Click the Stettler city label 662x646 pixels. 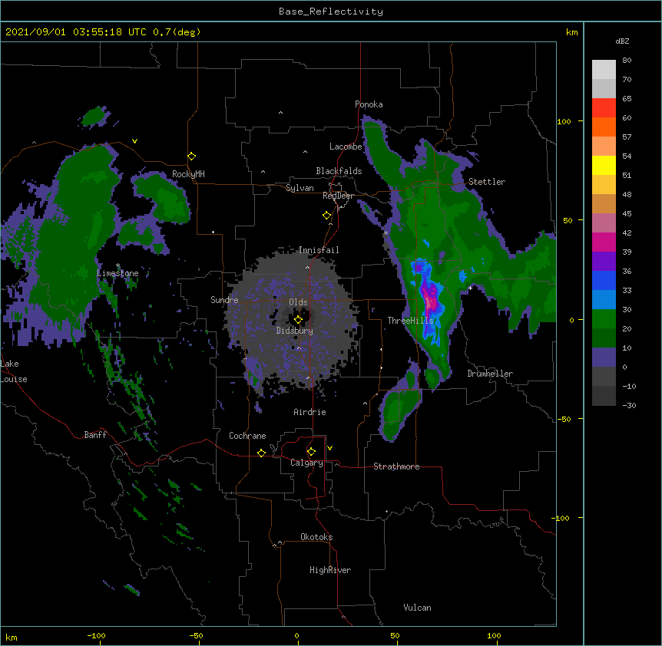point(487,182)
